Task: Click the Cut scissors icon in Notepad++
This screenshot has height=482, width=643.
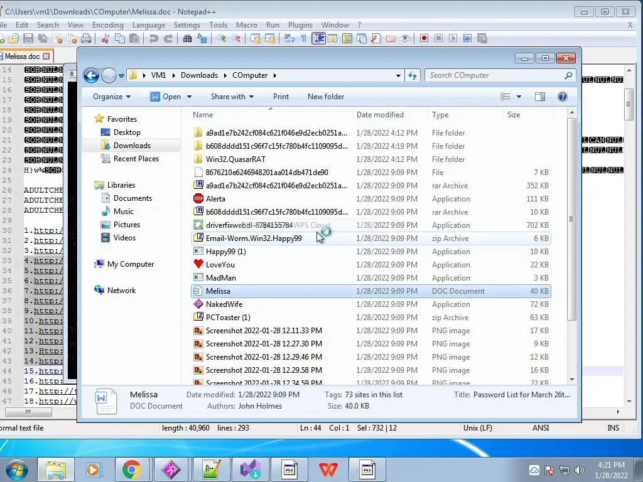Action: click(105, 38)
